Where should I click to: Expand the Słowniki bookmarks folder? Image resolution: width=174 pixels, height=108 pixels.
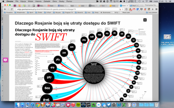click(79, 13)
